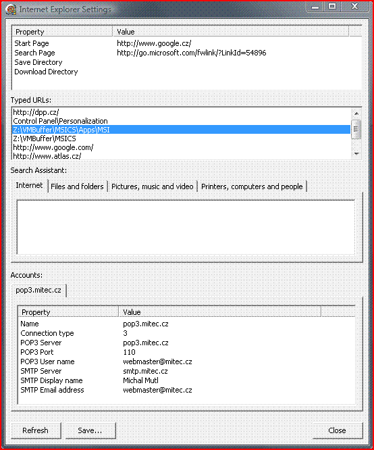The width and height of the screenshot is (374, 450).
Task: Click the Typed URLs scrollbar thumb
Action: point(356,130)
